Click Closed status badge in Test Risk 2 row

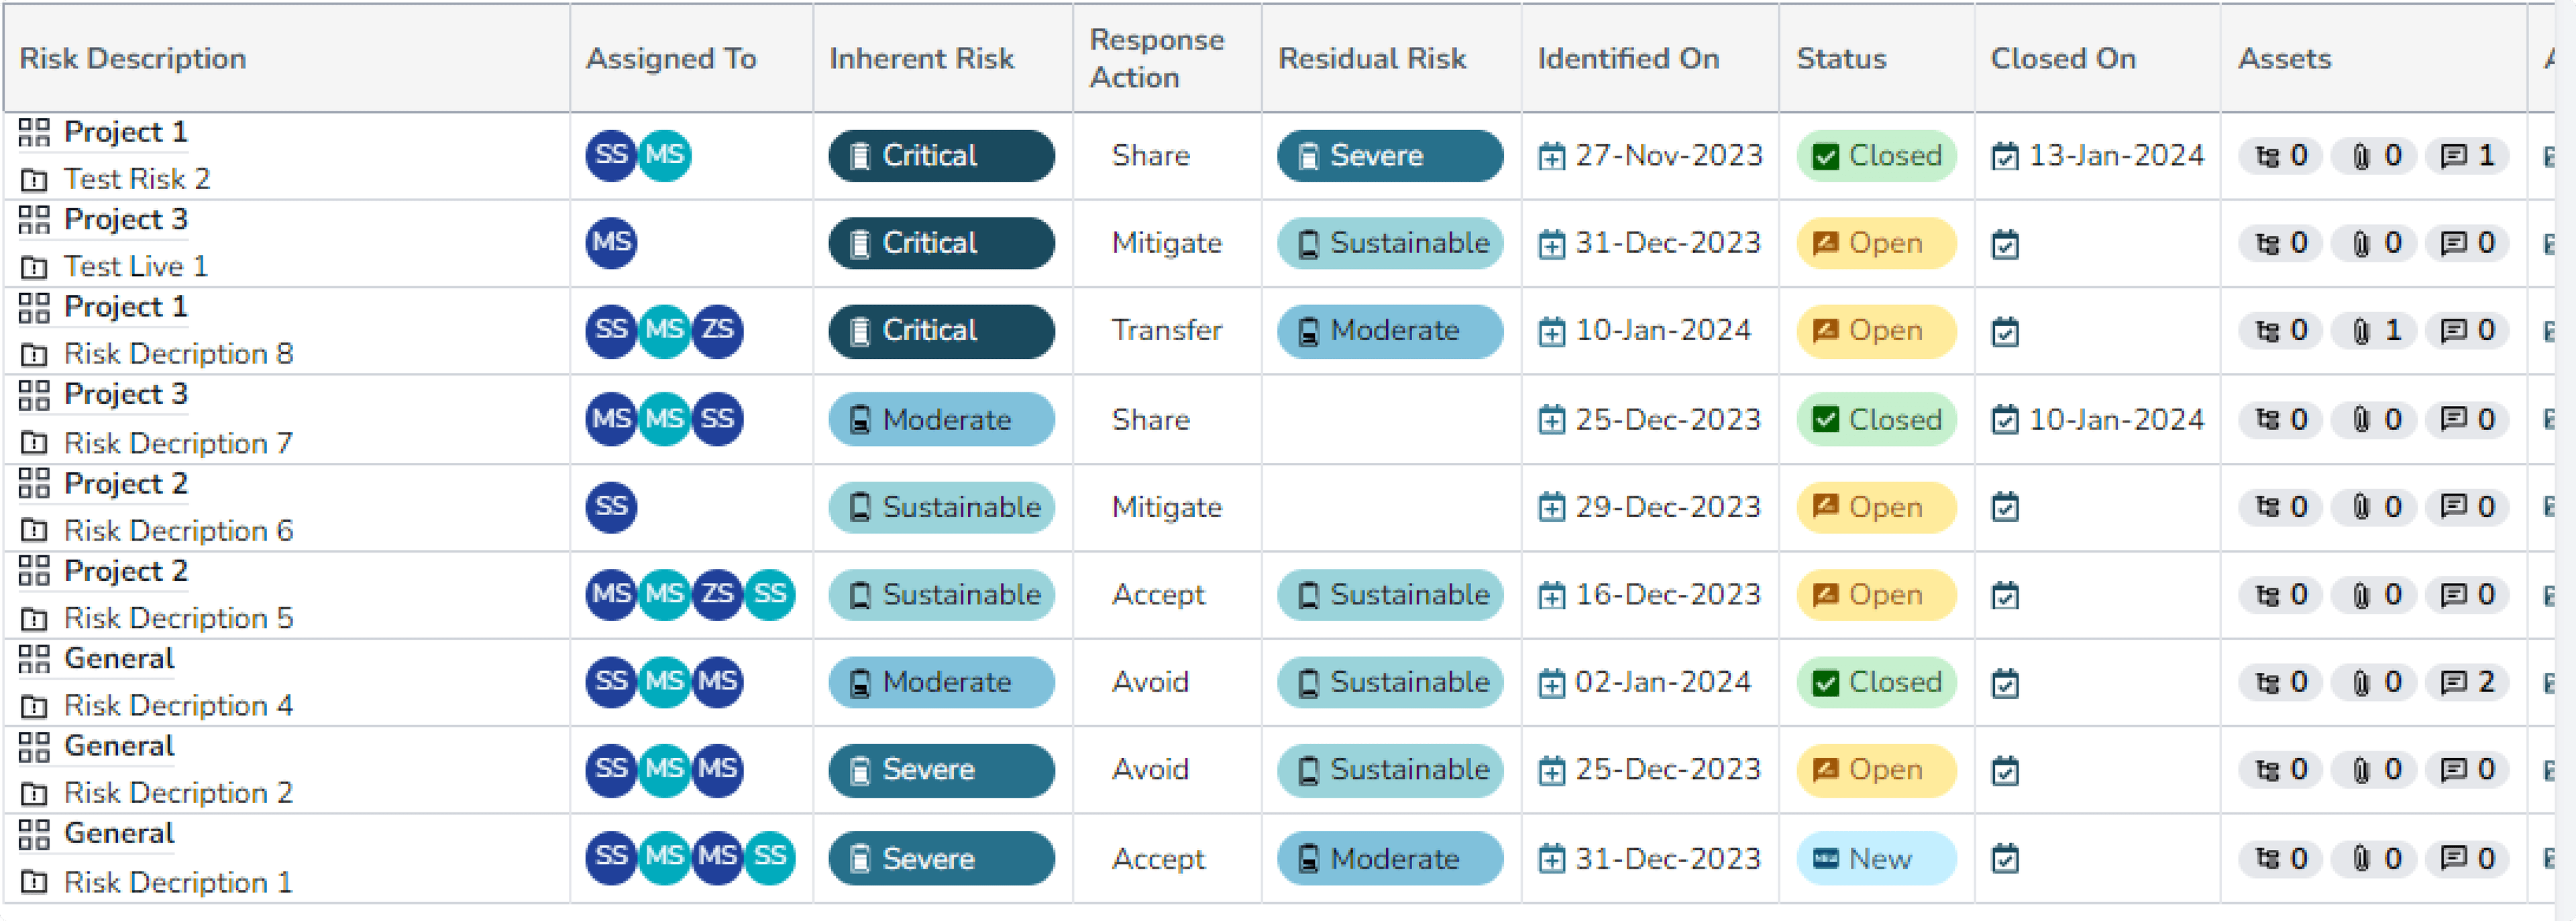(x=1876, y=156)
